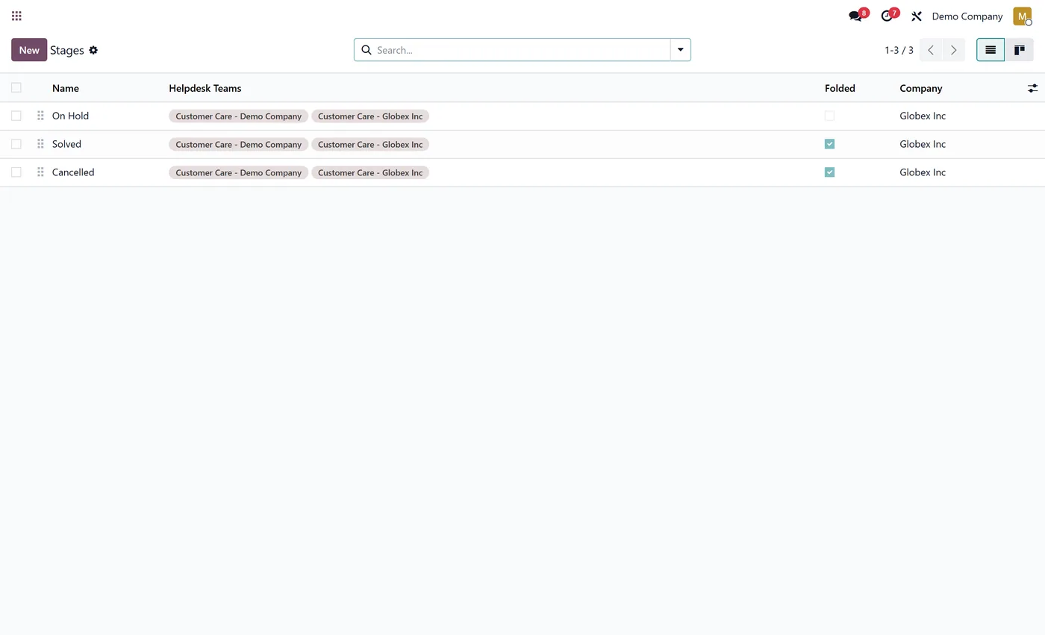This screenshot has height=635, width=1045.
Task: Sort by the Company column header
Action: click(x=920, y=88)
